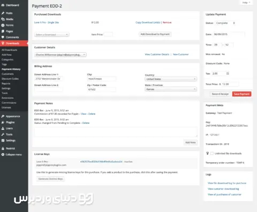Viewport: 257px width, 212px height.
Task: Click the empty Street Address Line 2 field
Action: click(48, 89)
